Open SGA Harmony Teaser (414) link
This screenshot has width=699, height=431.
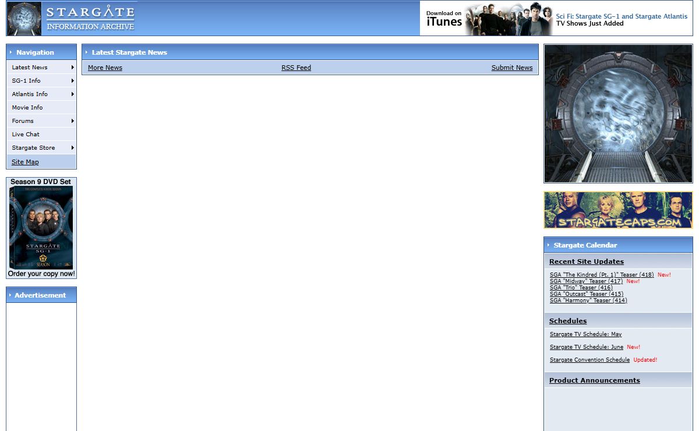588,301
